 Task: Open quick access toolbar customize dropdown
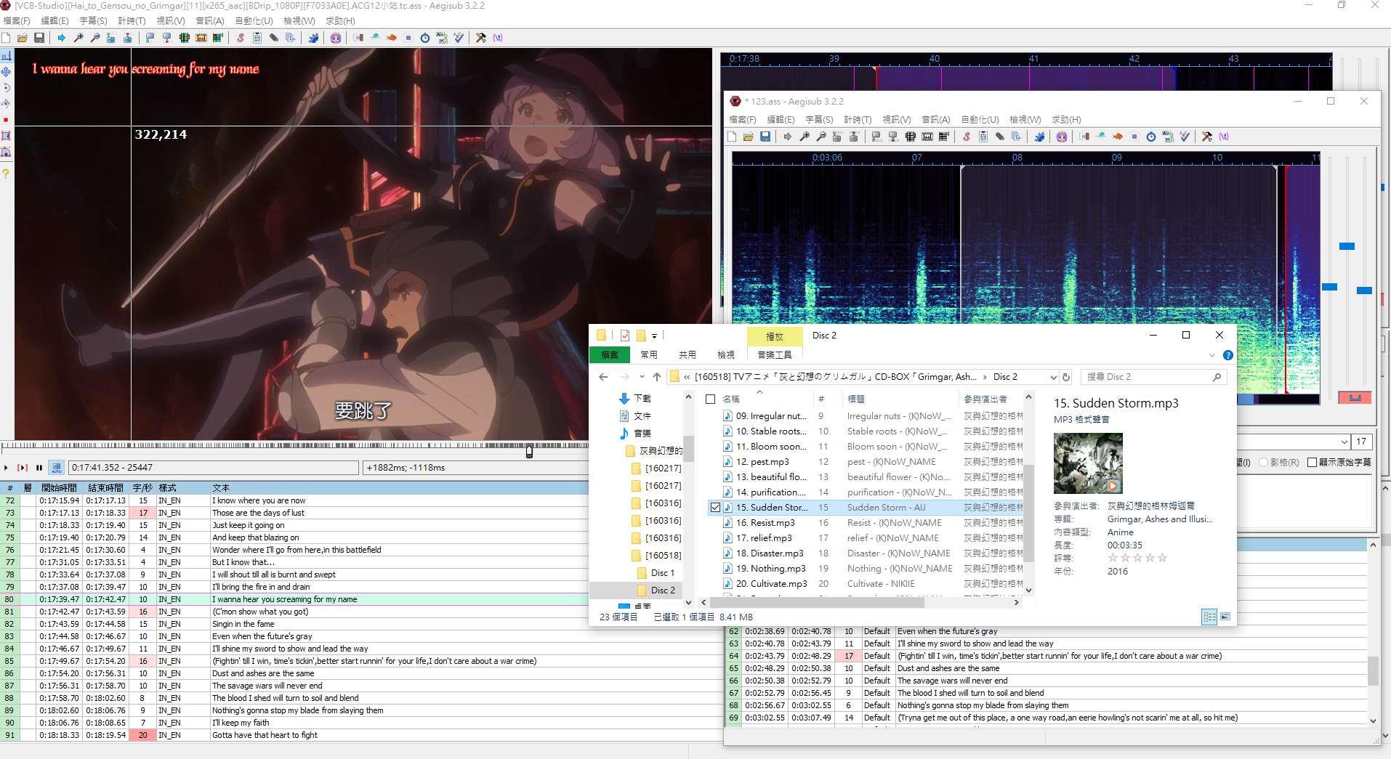pos(655,336)
